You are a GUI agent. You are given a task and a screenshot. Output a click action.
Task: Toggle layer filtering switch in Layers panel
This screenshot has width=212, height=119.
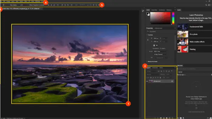point(172,71)
